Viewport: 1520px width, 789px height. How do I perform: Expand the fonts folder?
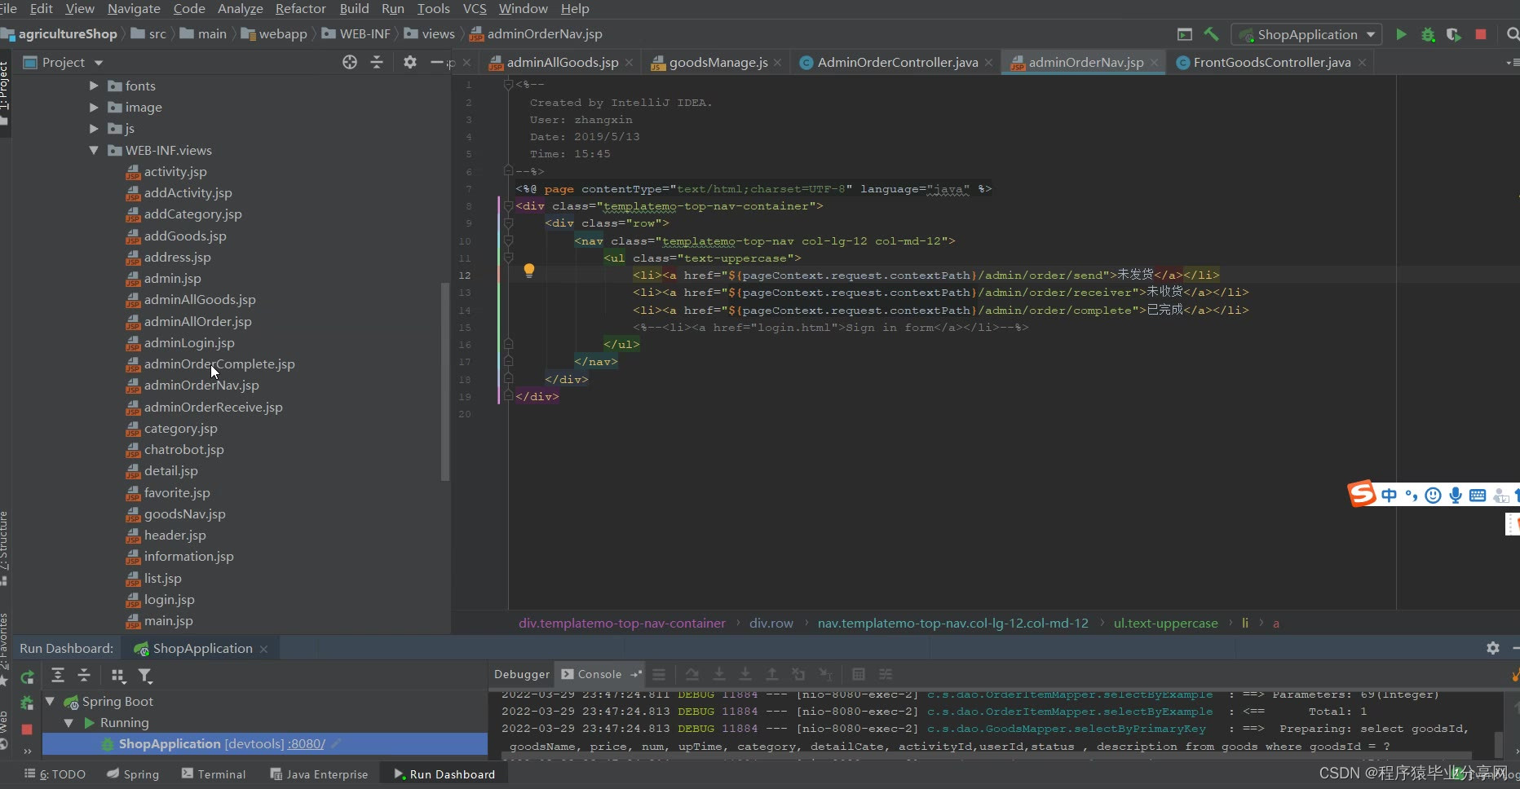(94, 86)
